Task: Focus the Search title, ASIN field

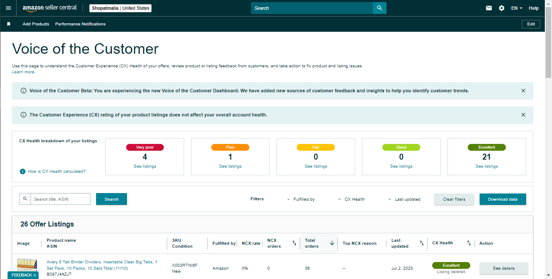Action: click(61, 199)
